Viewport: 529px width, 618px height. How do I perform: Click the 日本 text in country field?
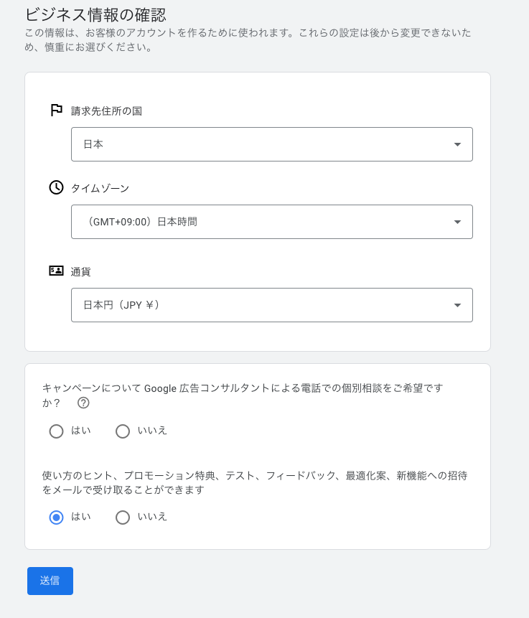click(x=93, y=144)
